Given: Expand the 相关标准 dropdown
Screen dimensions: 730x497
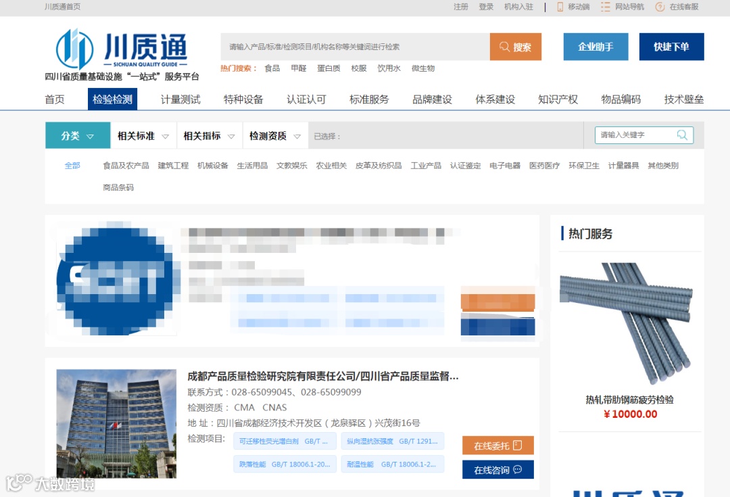Looking at the screenshot, I should point(143,135).
